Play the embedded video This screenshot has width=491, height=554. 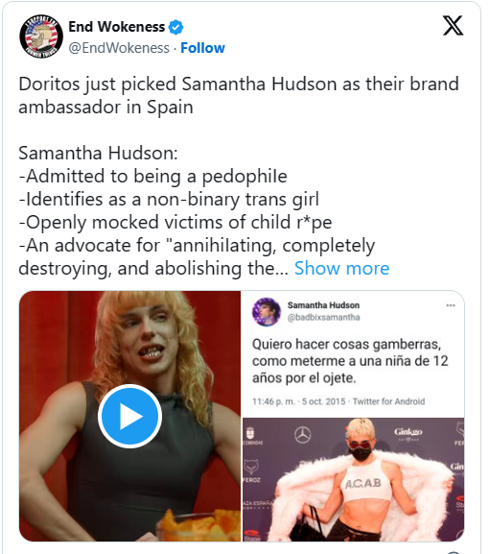(x=129, y=416)
